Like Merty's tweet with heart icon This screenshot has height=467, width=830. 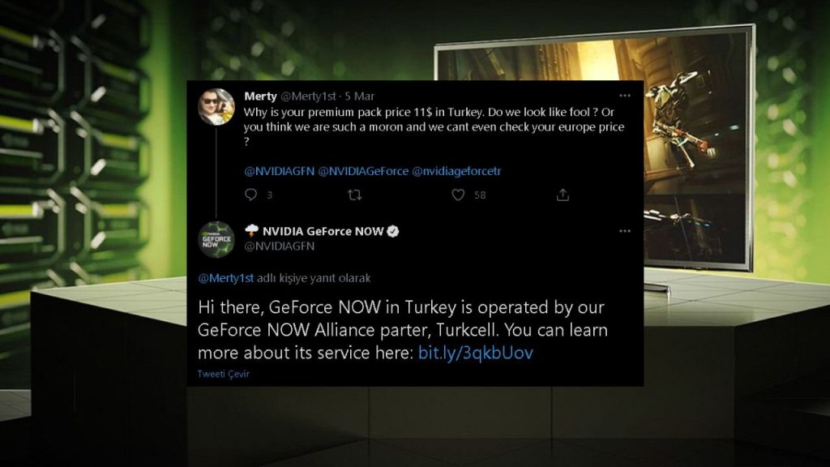(458, 195)
